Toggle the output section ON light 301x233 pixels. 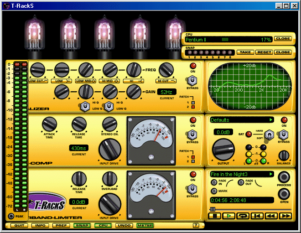(284, 120)
